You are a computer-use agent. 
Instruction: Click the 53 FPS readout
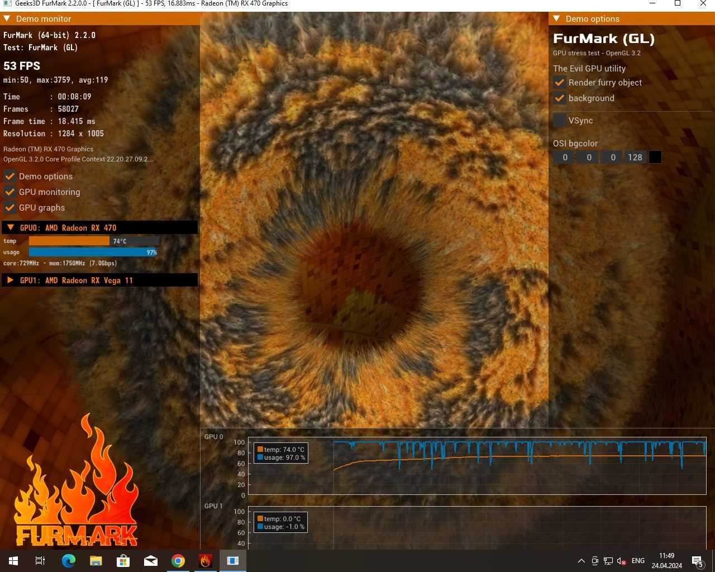[22, 65]
